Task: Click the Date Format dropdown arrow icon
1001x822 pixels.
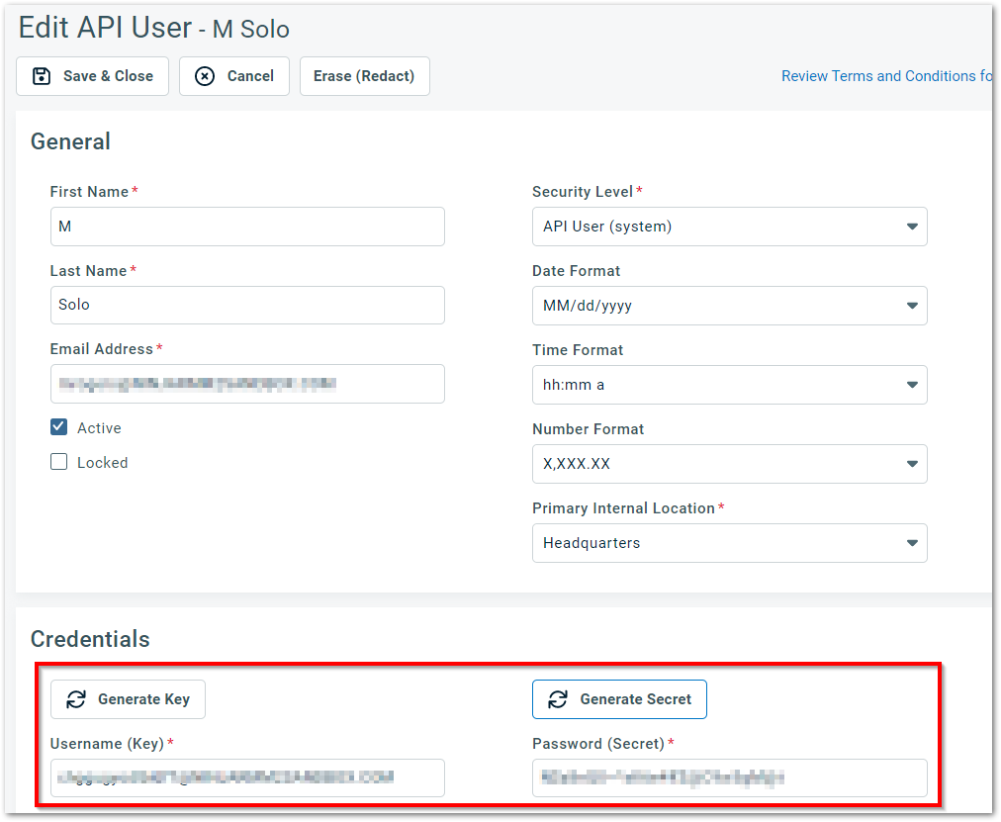Action: (x=911, y=306)
